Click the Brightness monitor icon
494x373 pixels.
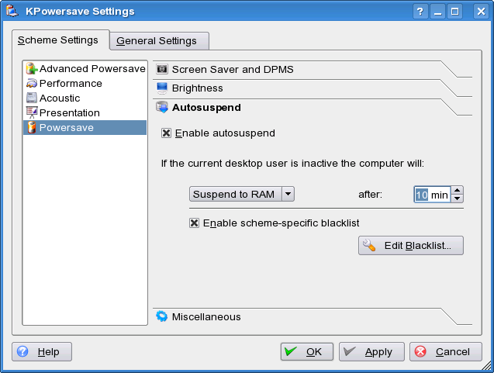(x=162, y=88)
